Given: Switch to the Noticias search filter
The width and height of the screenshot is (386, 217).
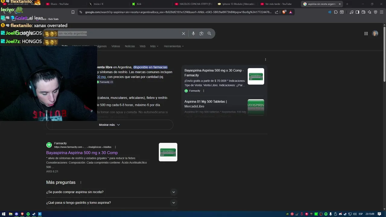Looking at the screenshot, I should [x=130, y=46].
